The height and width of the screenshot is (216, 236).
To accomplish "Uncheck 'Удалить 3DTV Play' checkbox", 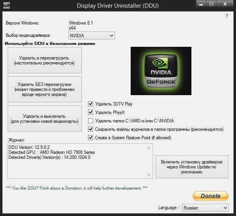I will [x=90, y=104].
